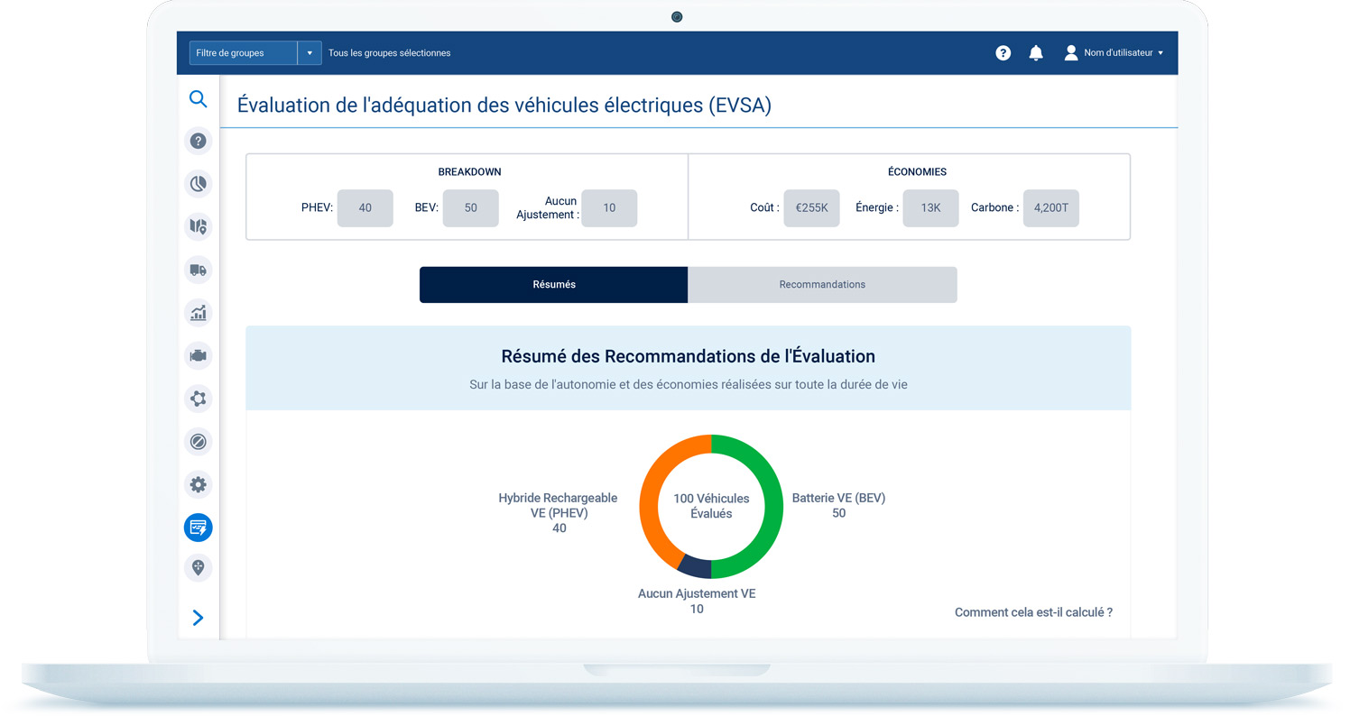This screenshot has width=1350, height=716.
Task: Open the vehicles section via truck icon
Action: point(199,270)
